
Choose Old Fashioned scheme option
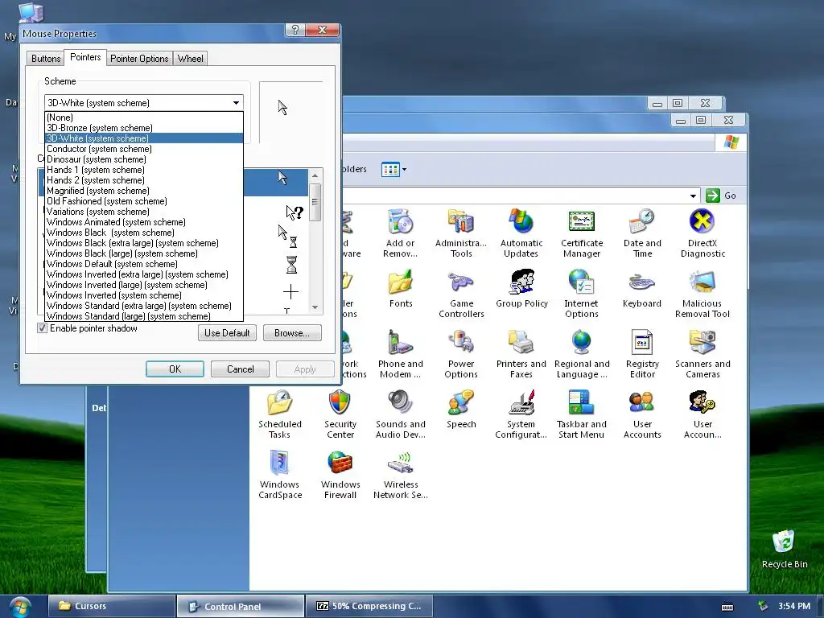[143, 200]
